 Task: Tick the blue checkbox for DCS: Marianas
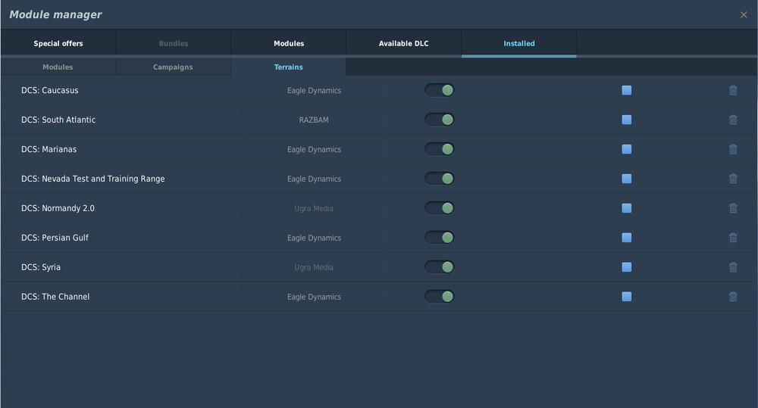coord(627,149)
